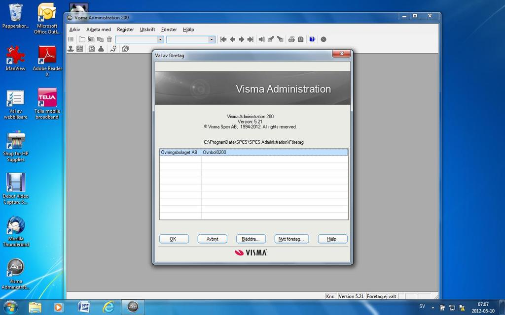Click the network tray icon
Screen dimensions: 505x315
[452, 307]
